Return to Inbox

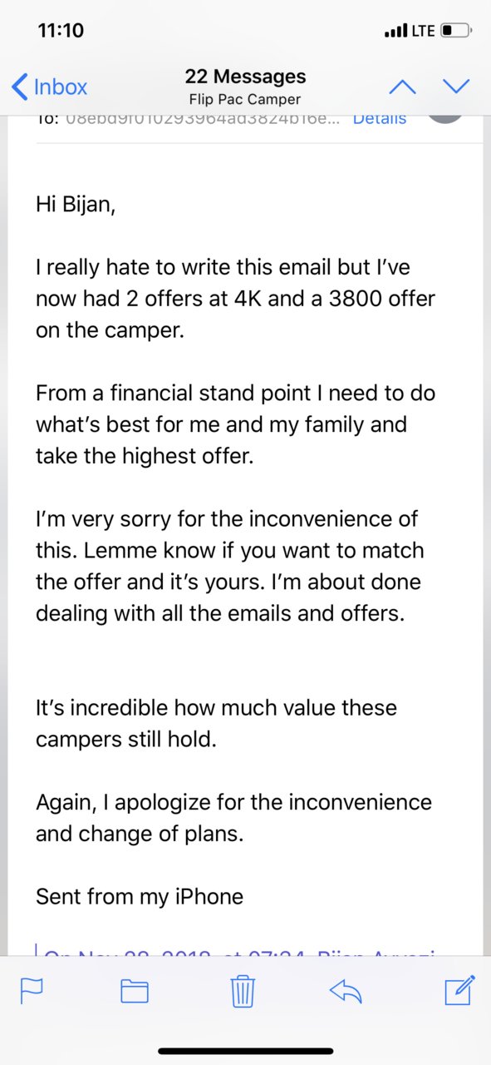click(x=50, y=86)
